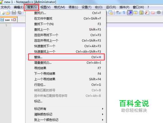This screenshot has height=123, width=163.
Task: Expand the 到上一个颜色标记 submenu
Action: click(66, 120)
